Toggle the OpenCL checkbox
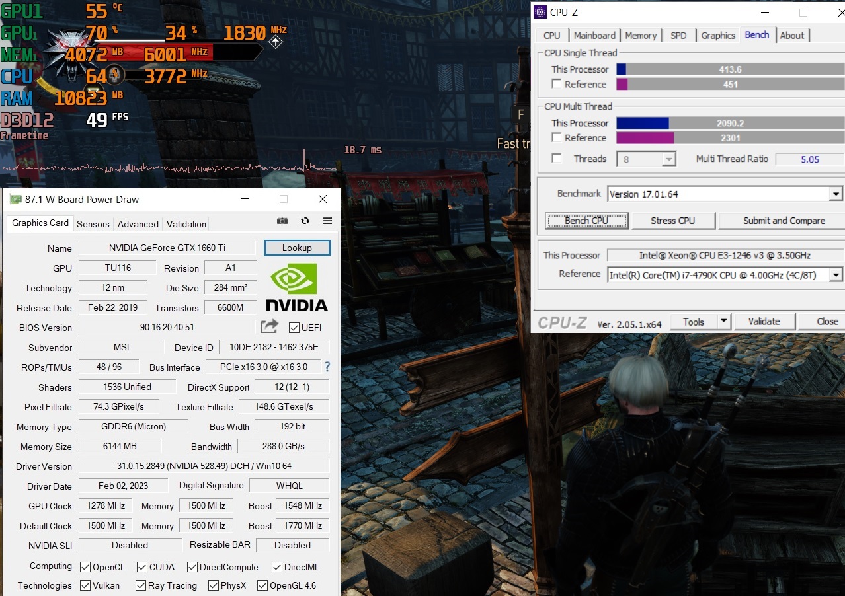This screenshot has width=845, height=596. click(85, 567)
